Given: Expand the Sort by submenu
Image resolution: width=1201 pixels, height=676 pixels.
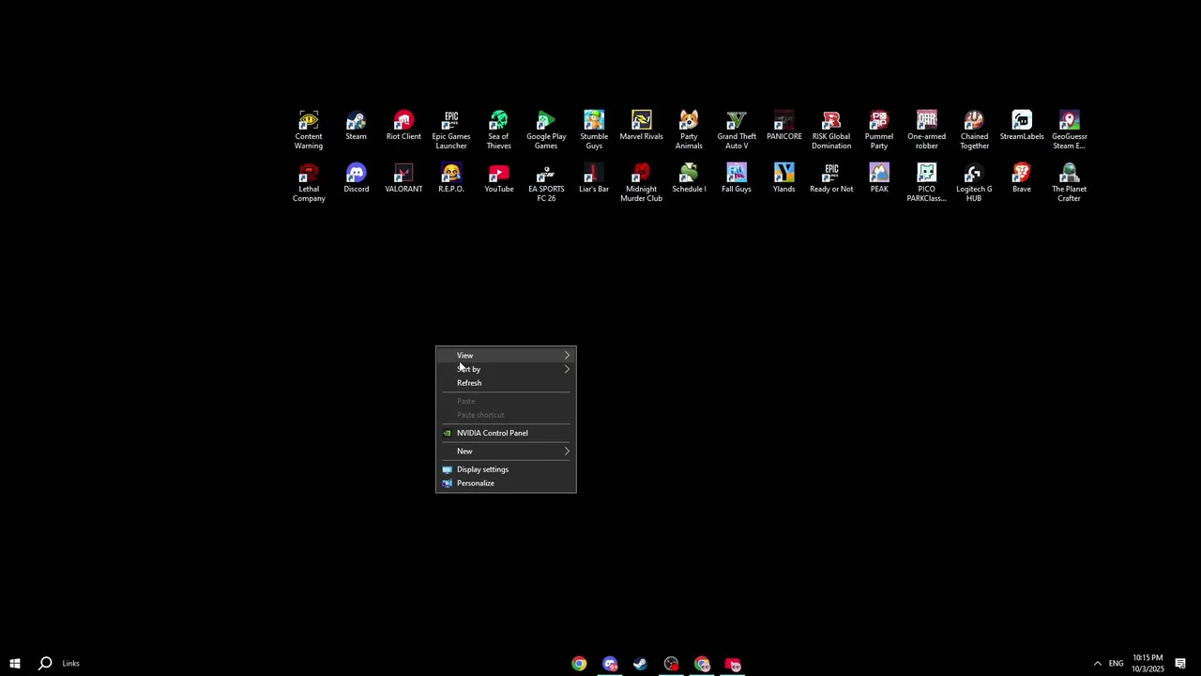Looking at the screenshot, I should point(506,369).
